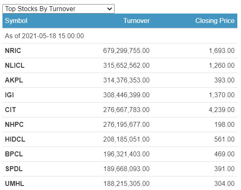
Task: Click UMHL turnover value 188,215,305.00
Action: [x=126, y=183]
